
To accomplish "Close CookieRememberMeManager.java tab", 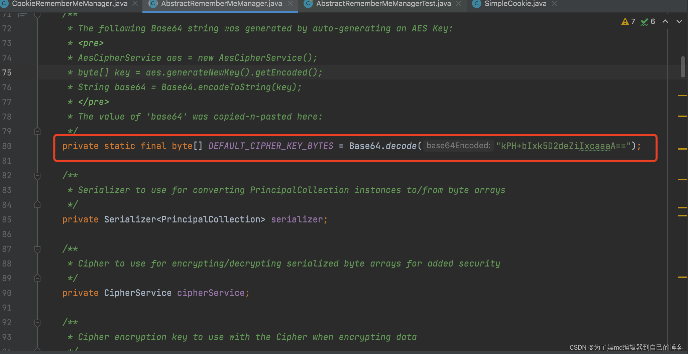I will tap(135, 4).
